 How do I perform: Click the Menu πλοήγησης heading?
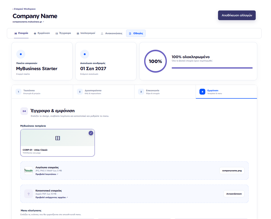point(31,211)
